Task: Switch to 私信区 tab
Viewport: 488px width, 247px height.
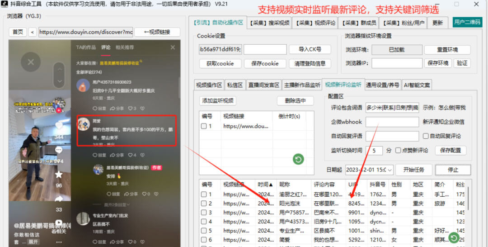Action: (235, 85)
